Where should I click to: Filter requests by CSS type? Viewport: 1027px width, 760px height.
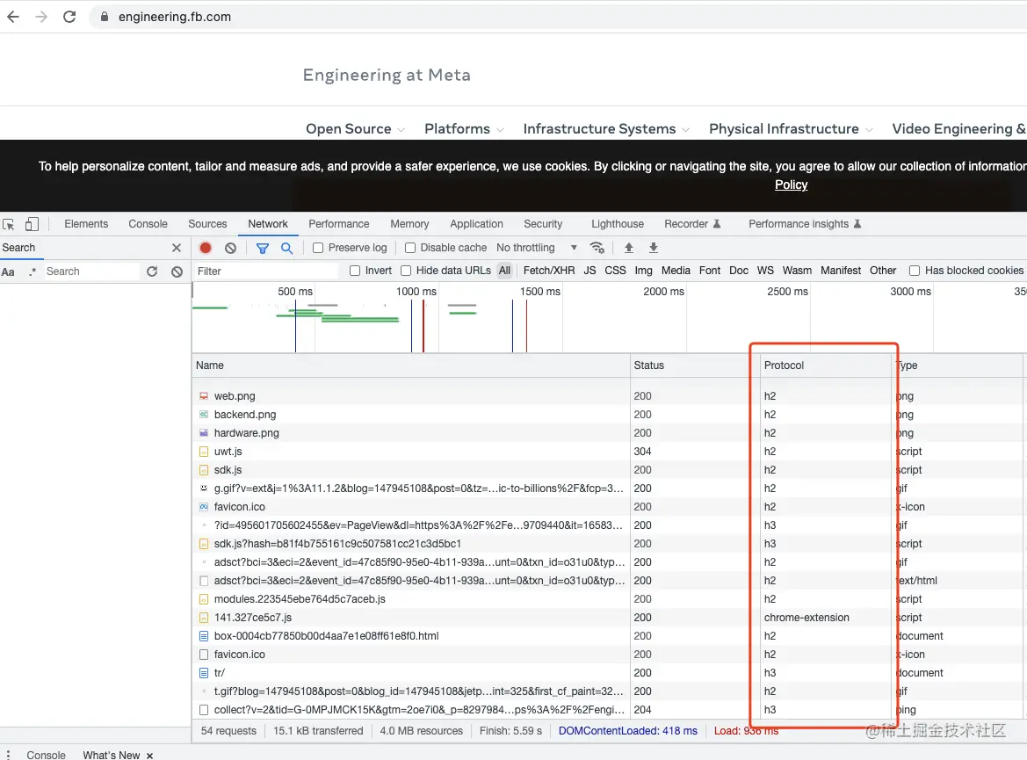pyautogui.click(x=615, y=271)
